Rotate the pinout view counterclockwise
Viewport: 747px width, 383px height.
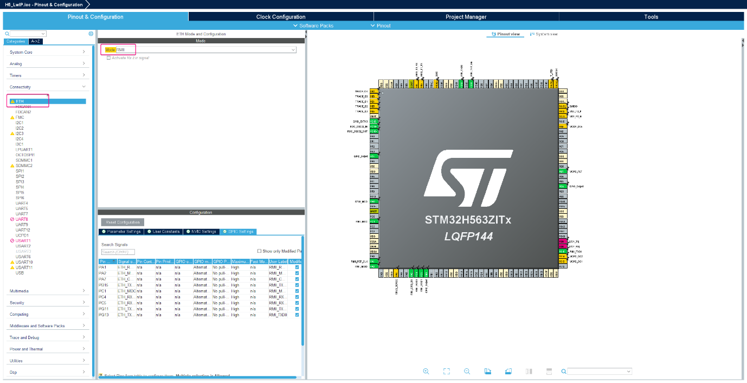(x=508, y=371)
